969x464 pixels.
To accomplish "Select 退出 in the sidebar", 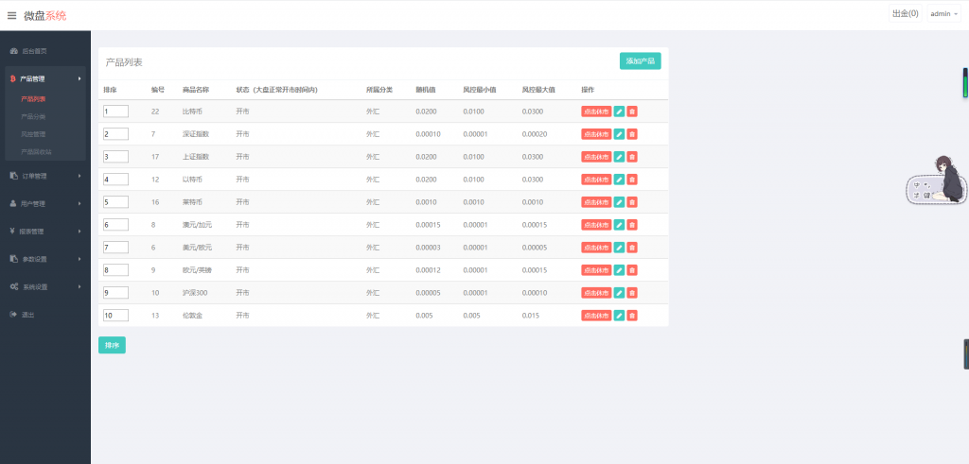I will tap(27, 315).
